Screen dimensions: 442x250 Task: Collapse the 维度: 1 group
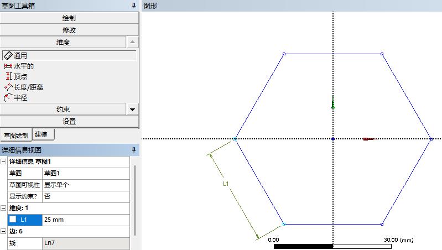click(x=3, y=208)
